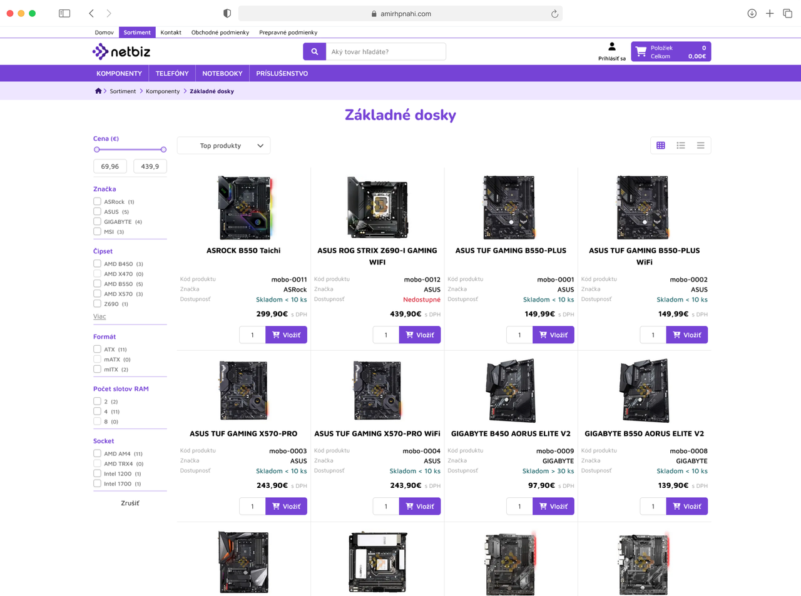This screenshot has height=596, width=801.
Task: Click the home breadcrumb icon
Action: (x=98, y=91)
